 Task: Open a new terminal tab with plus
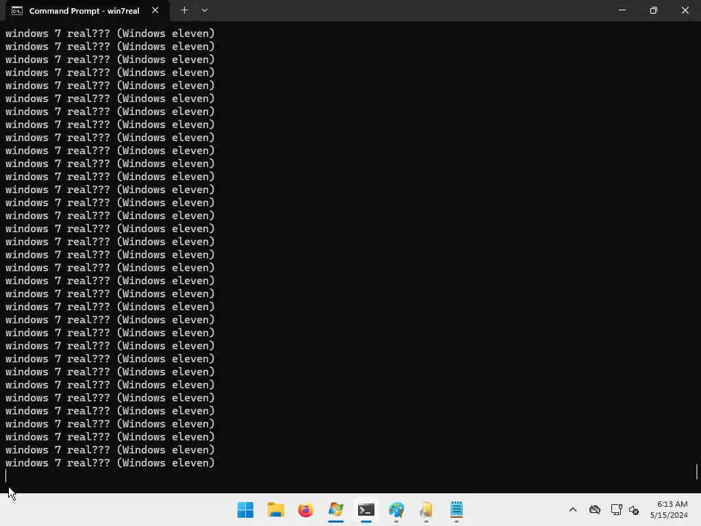[184, 10]
